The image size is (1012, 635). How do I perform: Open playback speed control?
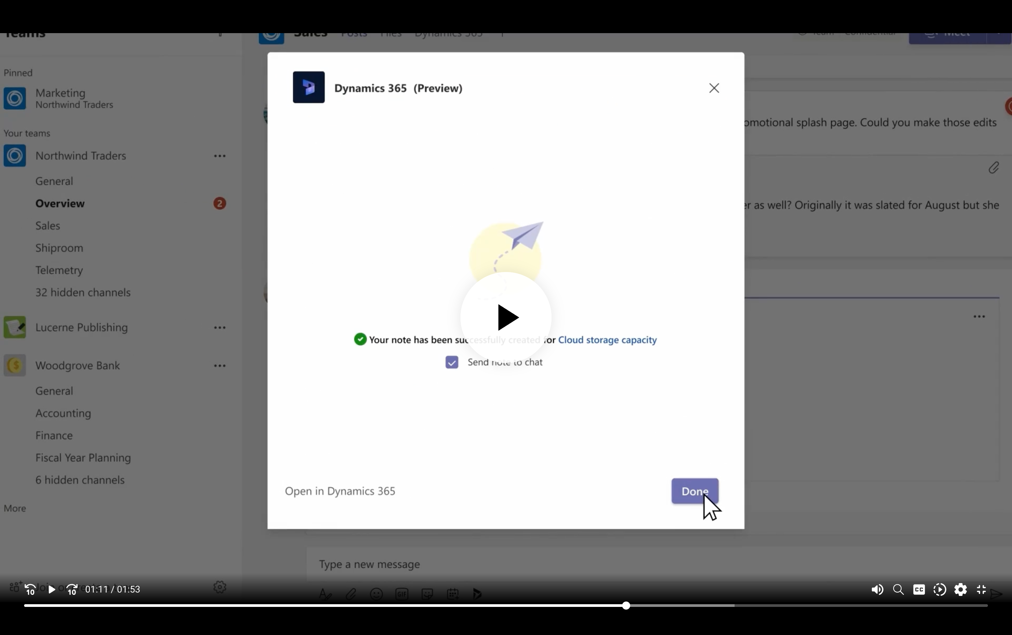tap(940, 589)
